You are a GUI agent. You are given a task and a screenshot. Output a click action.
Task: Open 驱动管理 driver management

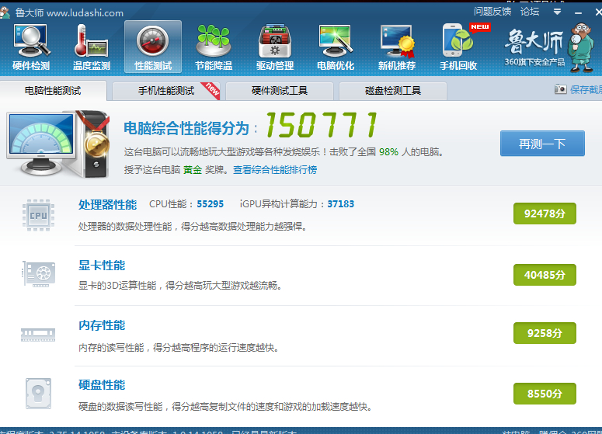tap(275, 47)
